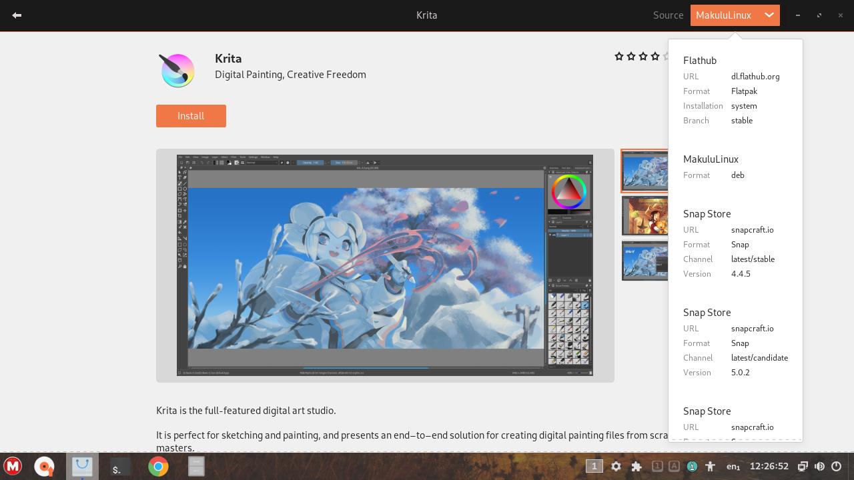The height and width of the screenshot is (480, 854).
Task: Rate Krita one star
Action: [619, 57]
